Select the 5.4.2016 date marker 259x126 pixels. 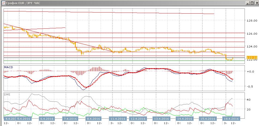pyautogui.click(x=24, y=119)
